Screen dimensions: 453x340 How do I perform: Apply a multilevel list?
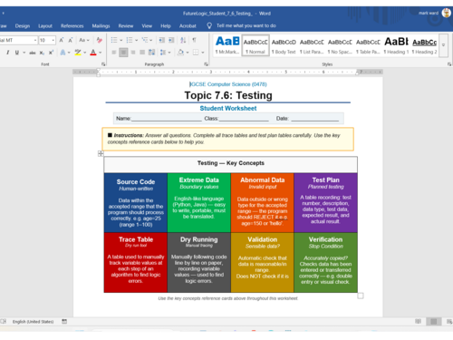(x=145, y=40)
